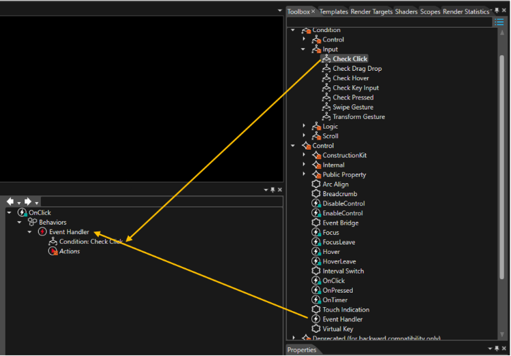This screenshot has width=511, height=356.
Task: Collapse the Input folder in Toolbox
Action: click(x=303, y=49)
